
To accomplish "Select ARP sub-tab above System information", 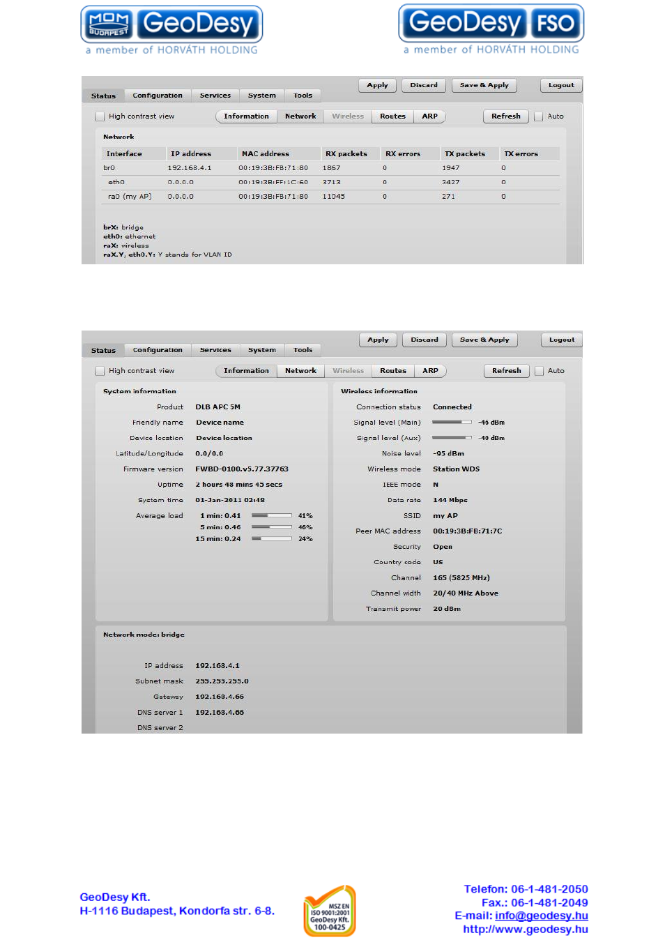I will pyautogui.click(x=431, y=371).
